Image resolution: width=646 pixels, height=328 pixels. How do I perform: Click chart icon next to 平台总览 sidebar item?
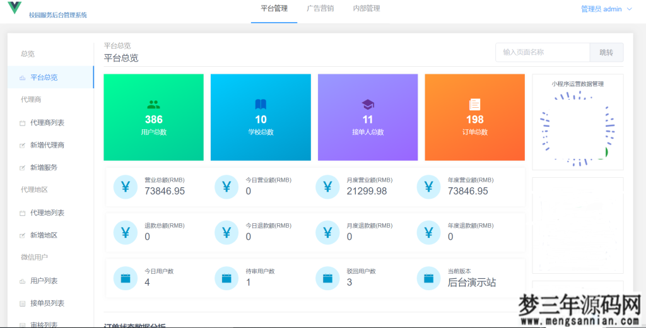point(23,78)
